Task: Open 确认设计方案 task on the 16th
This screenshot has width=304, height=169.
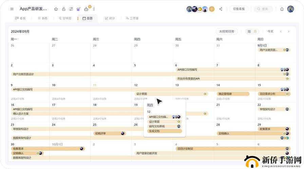Action: tap(110, 114)
